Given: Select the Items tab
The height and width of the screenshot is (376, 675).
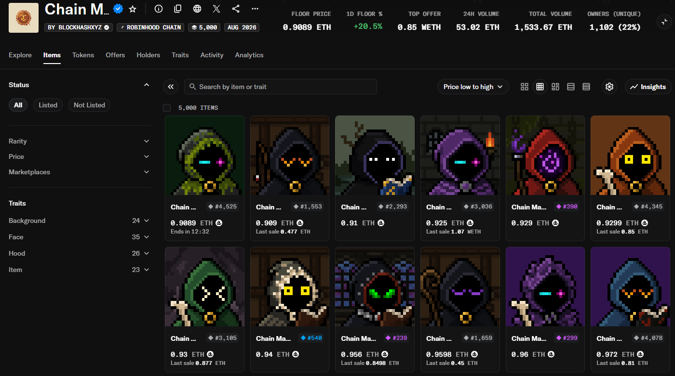Looking at the screenshot, I should point(52,55).
